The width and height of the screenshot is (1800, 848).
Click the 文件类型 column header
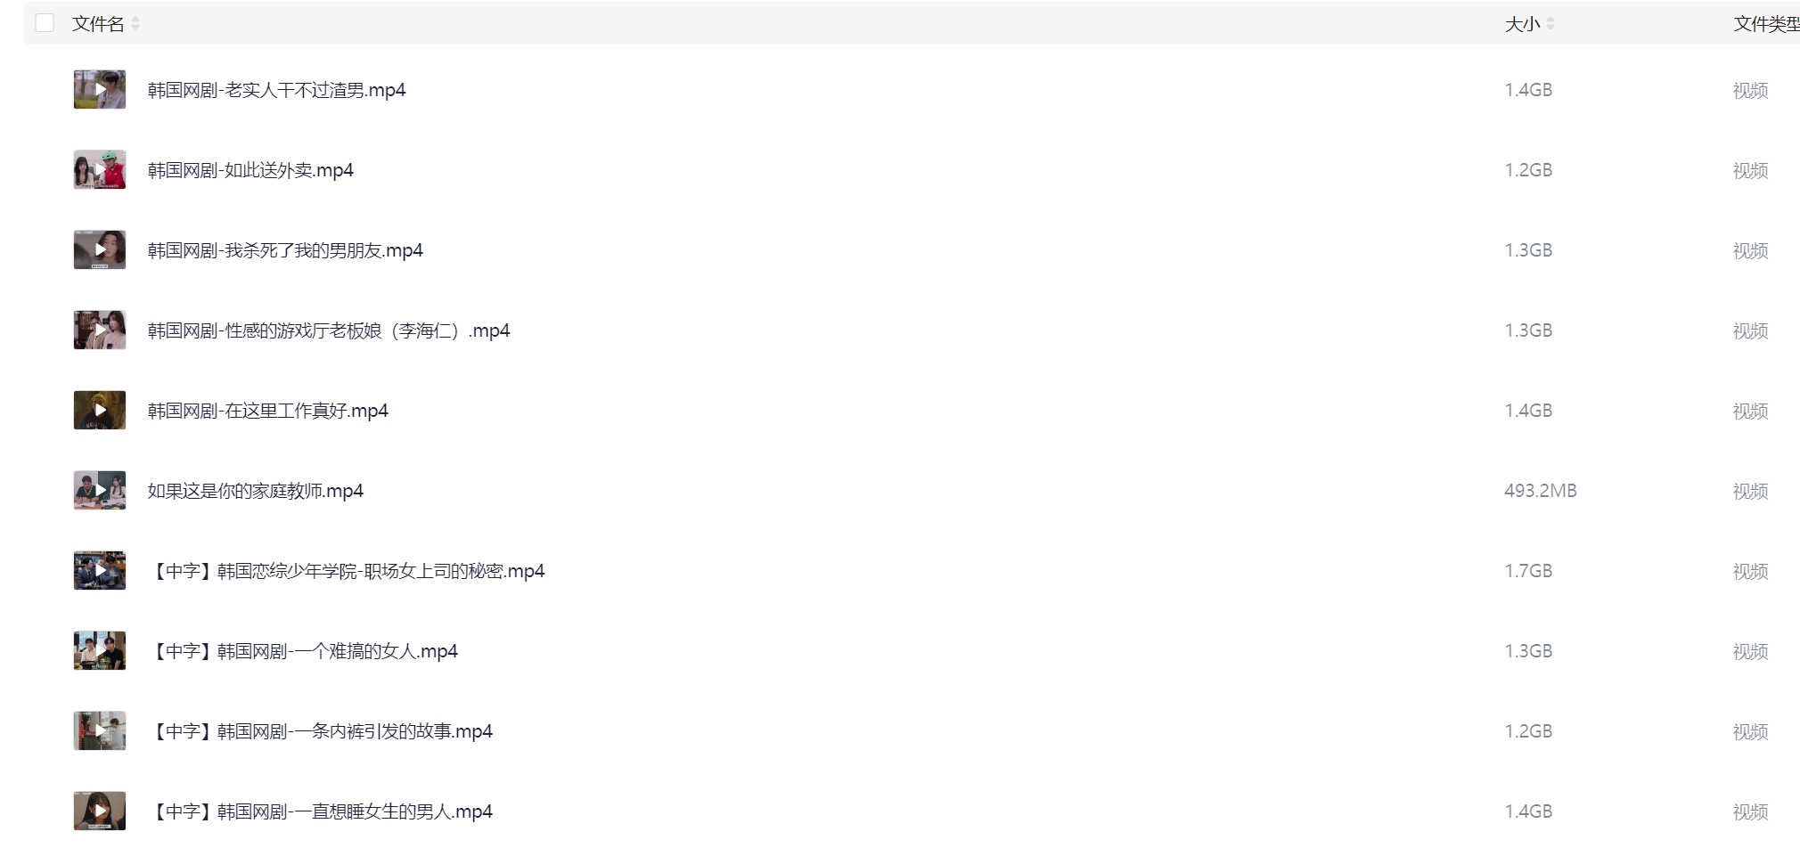[1765, 24]
